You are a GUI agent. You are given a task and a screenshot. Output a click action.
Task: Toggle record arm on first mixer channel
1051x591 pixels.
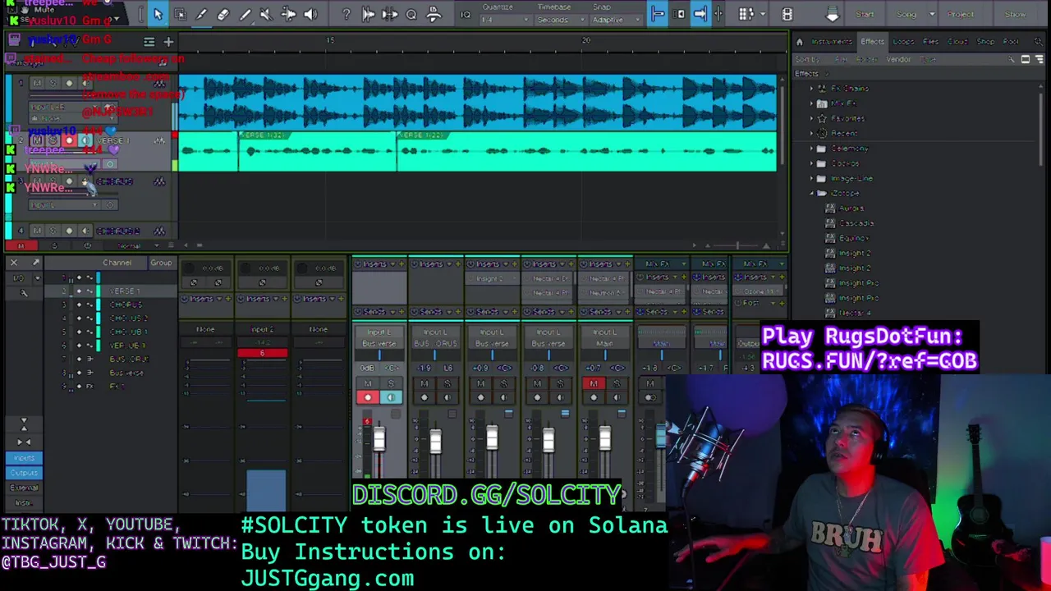tap(368, 397)
